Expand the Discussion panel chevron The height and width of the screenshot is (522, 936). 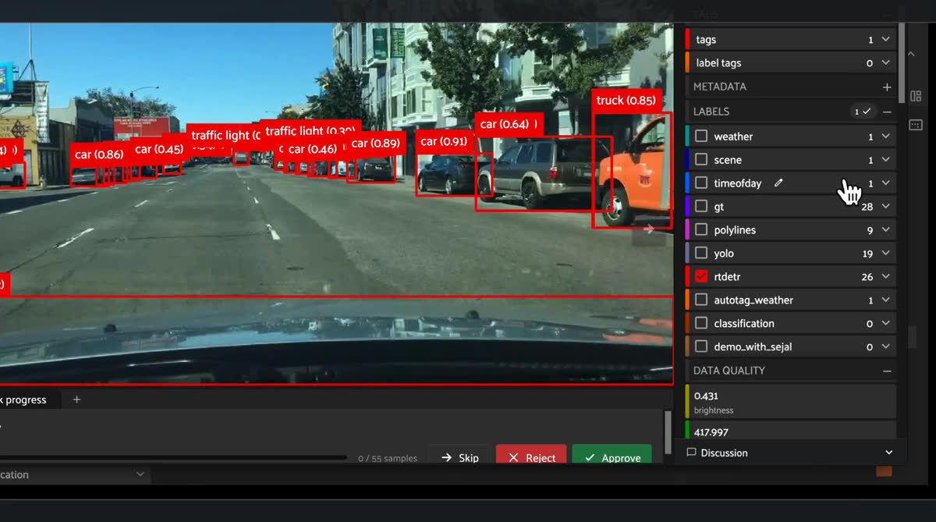click(x=888, y=453)
